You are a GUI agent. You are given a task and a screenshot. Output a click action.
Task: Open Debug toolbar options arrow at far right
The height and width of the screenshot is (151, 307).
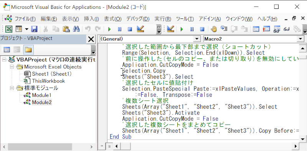(305, 30)
